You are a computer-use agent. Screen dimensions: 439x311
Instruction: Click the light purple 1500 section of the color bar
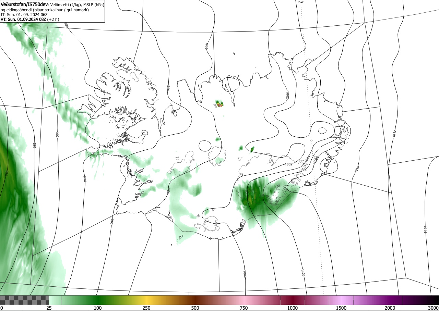[x=341, y=300]
